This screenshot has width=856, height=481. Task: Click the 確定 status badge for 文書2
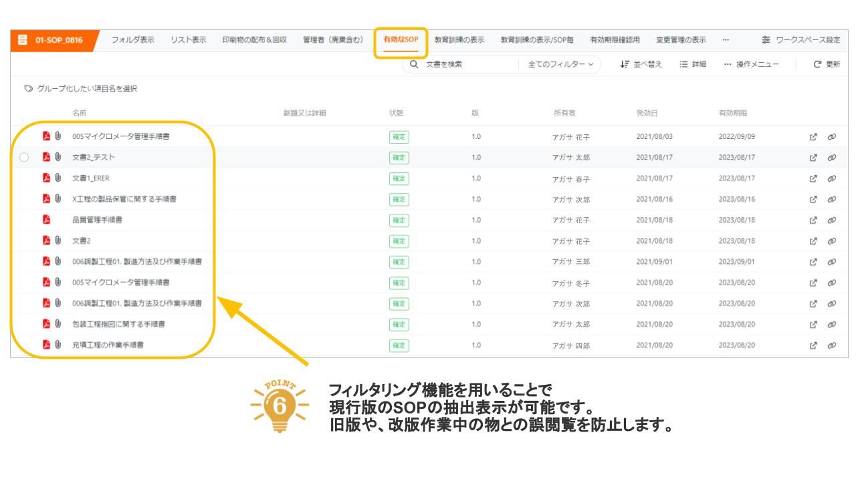(399, 241)
